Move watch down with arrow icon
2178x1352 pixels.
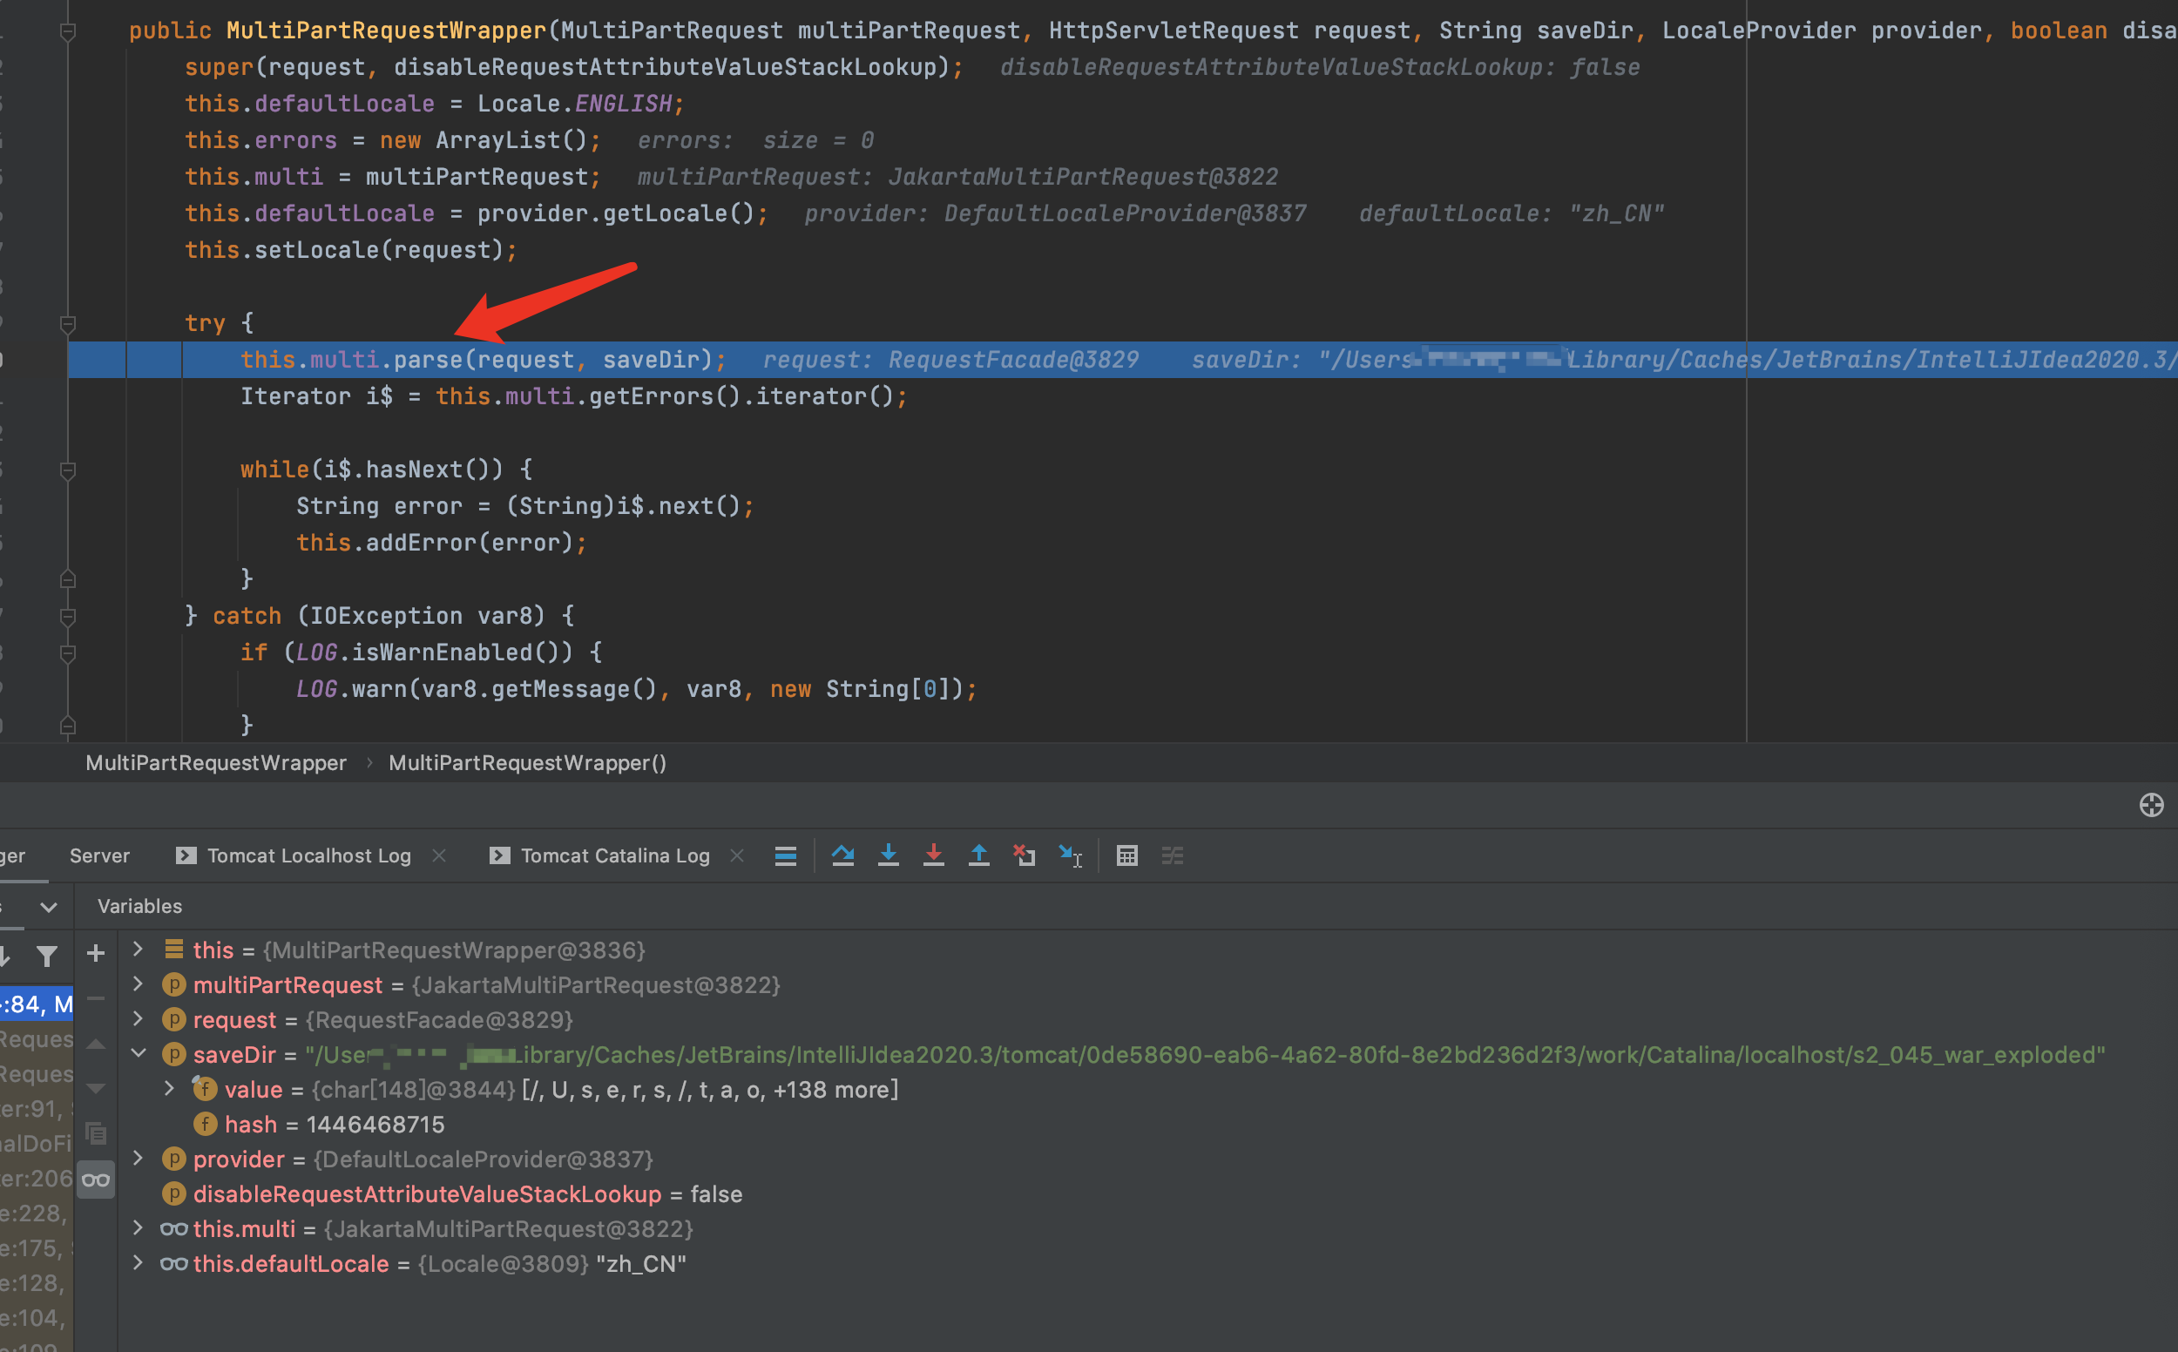click(96, 1088)
